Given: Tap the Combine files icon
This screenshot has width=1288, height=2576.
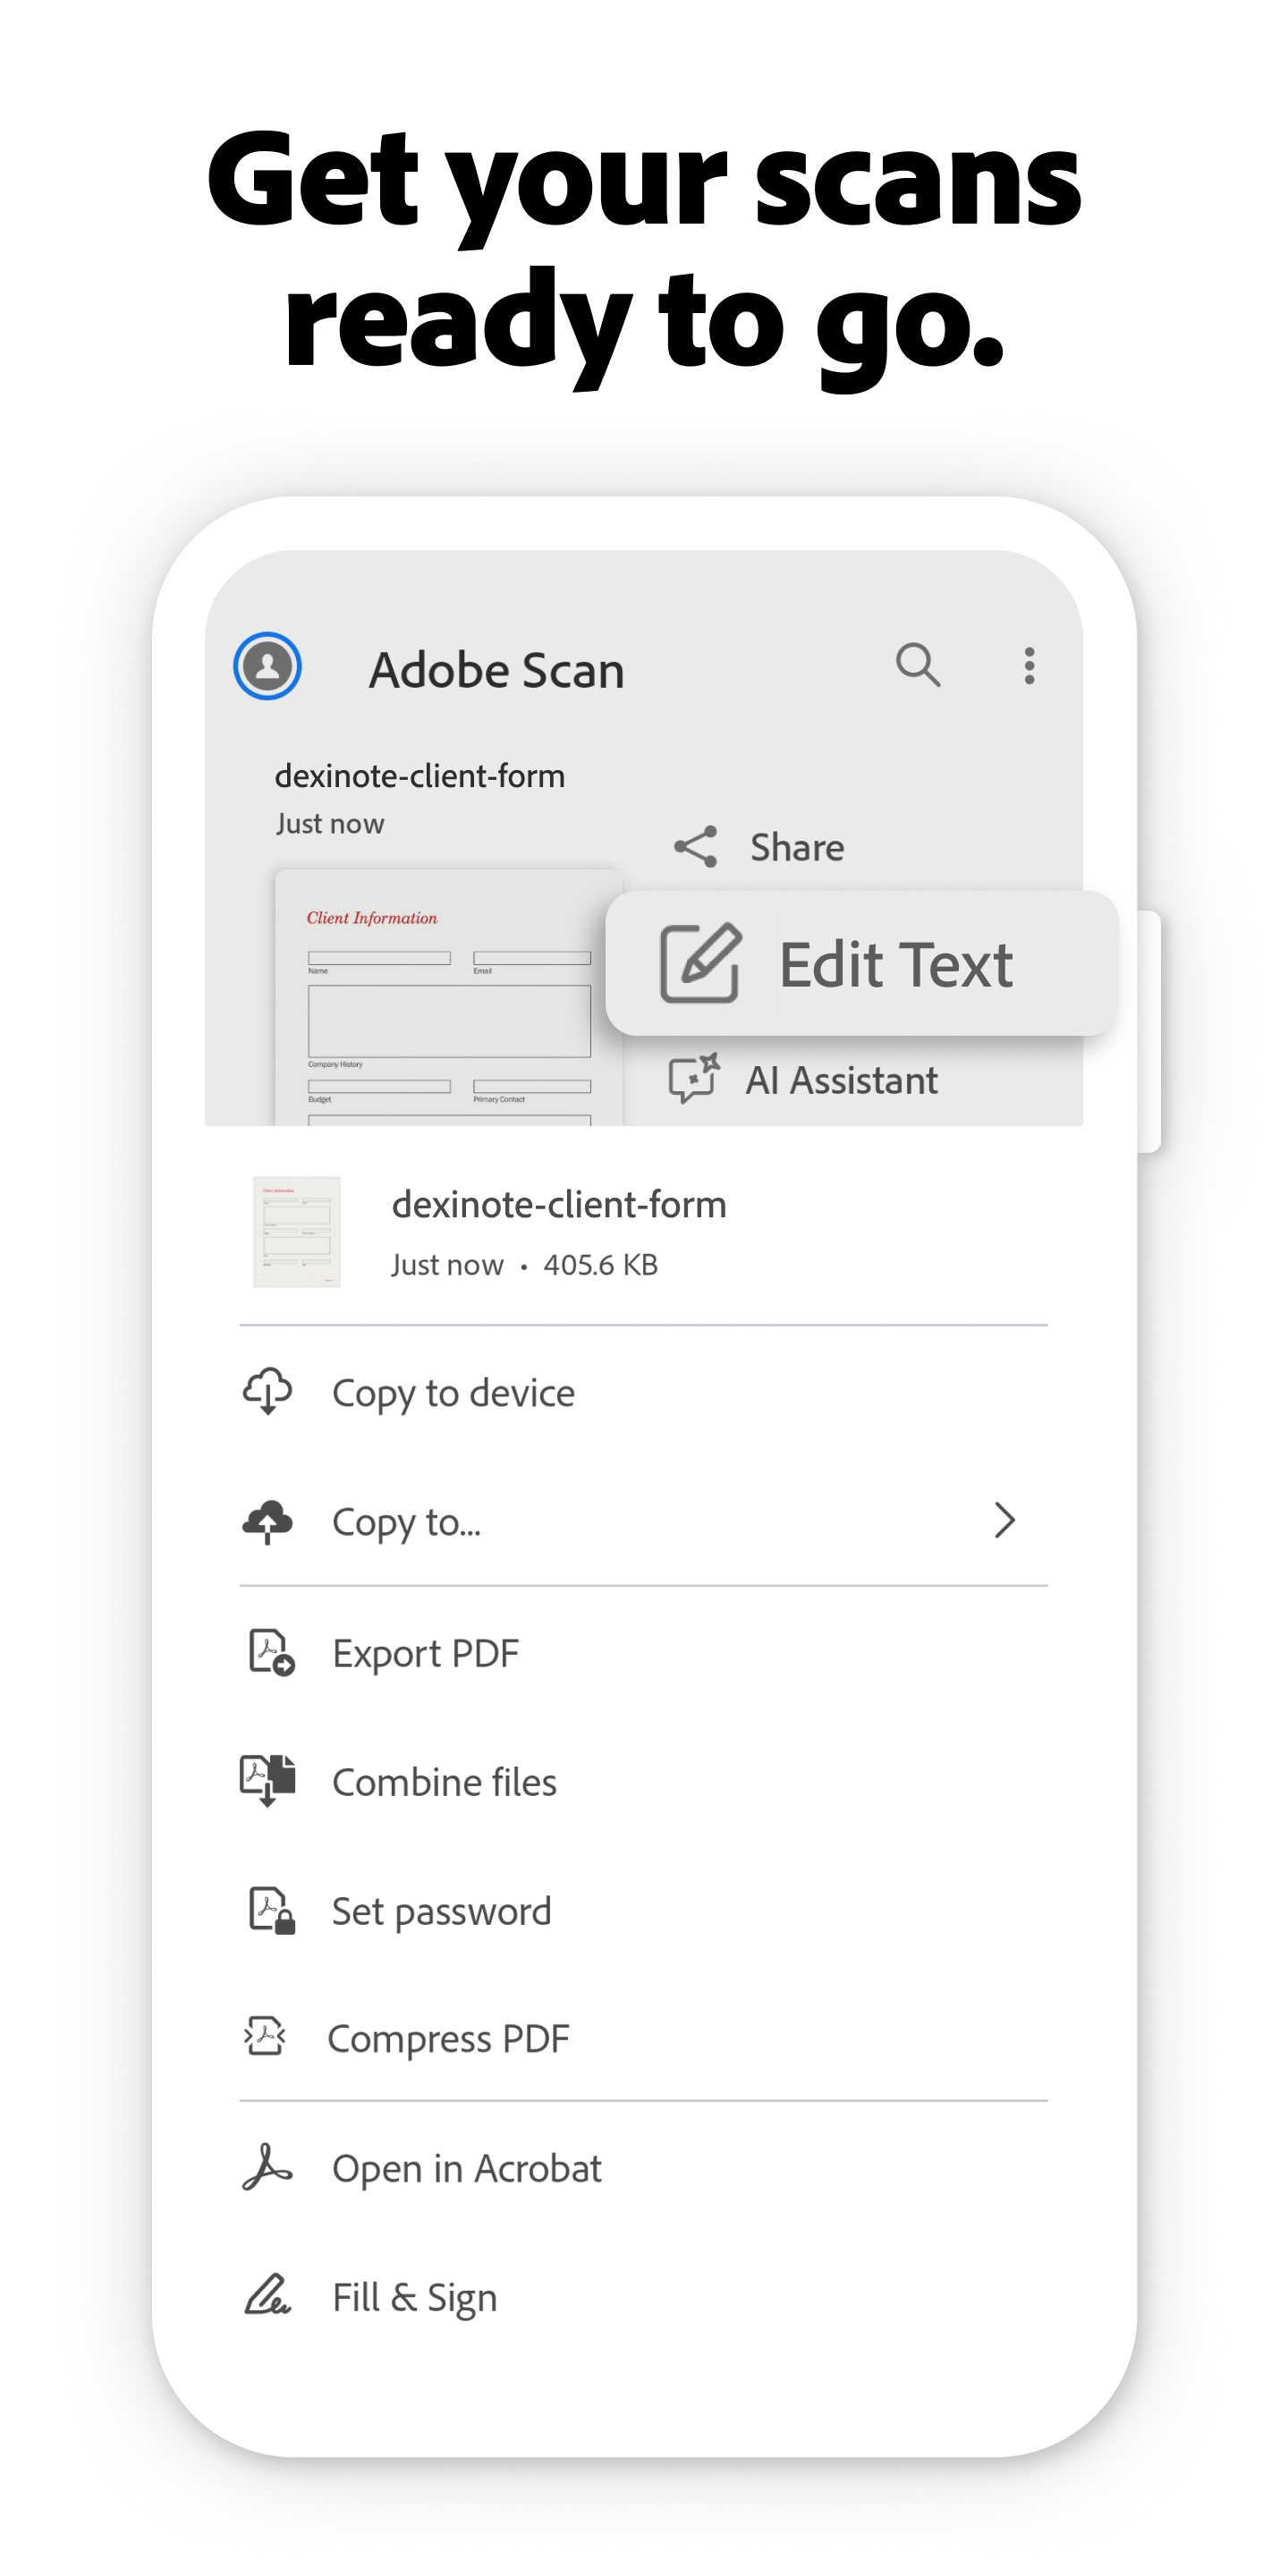Looking at the screenshot, I should point(268,1781).
